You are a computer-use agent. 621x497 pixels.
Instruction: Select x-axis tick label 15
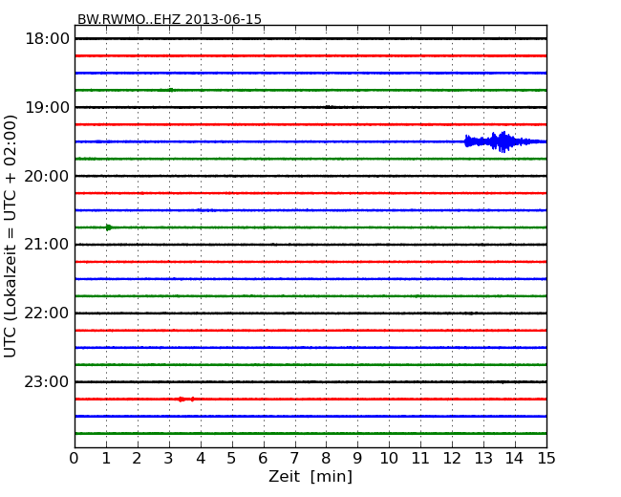[546, 459]
